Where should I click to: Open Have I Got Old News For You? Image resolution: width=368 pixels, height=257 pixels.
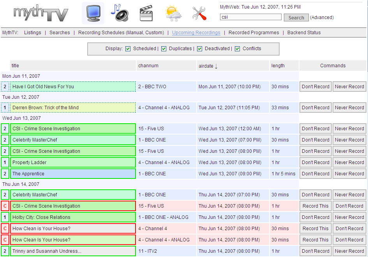pos(73,86)
